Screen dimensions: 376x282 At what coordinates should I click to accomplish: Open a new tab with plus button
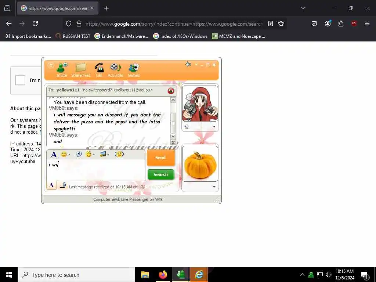point(106,8)
